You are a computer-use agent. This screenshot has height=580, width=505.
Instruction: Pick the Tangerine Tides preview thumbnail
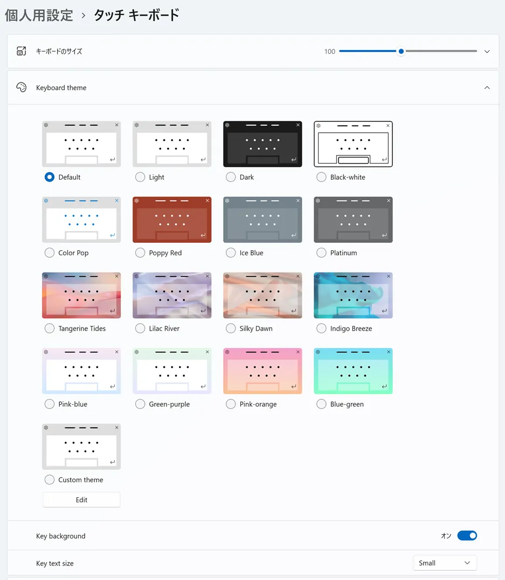81,295
